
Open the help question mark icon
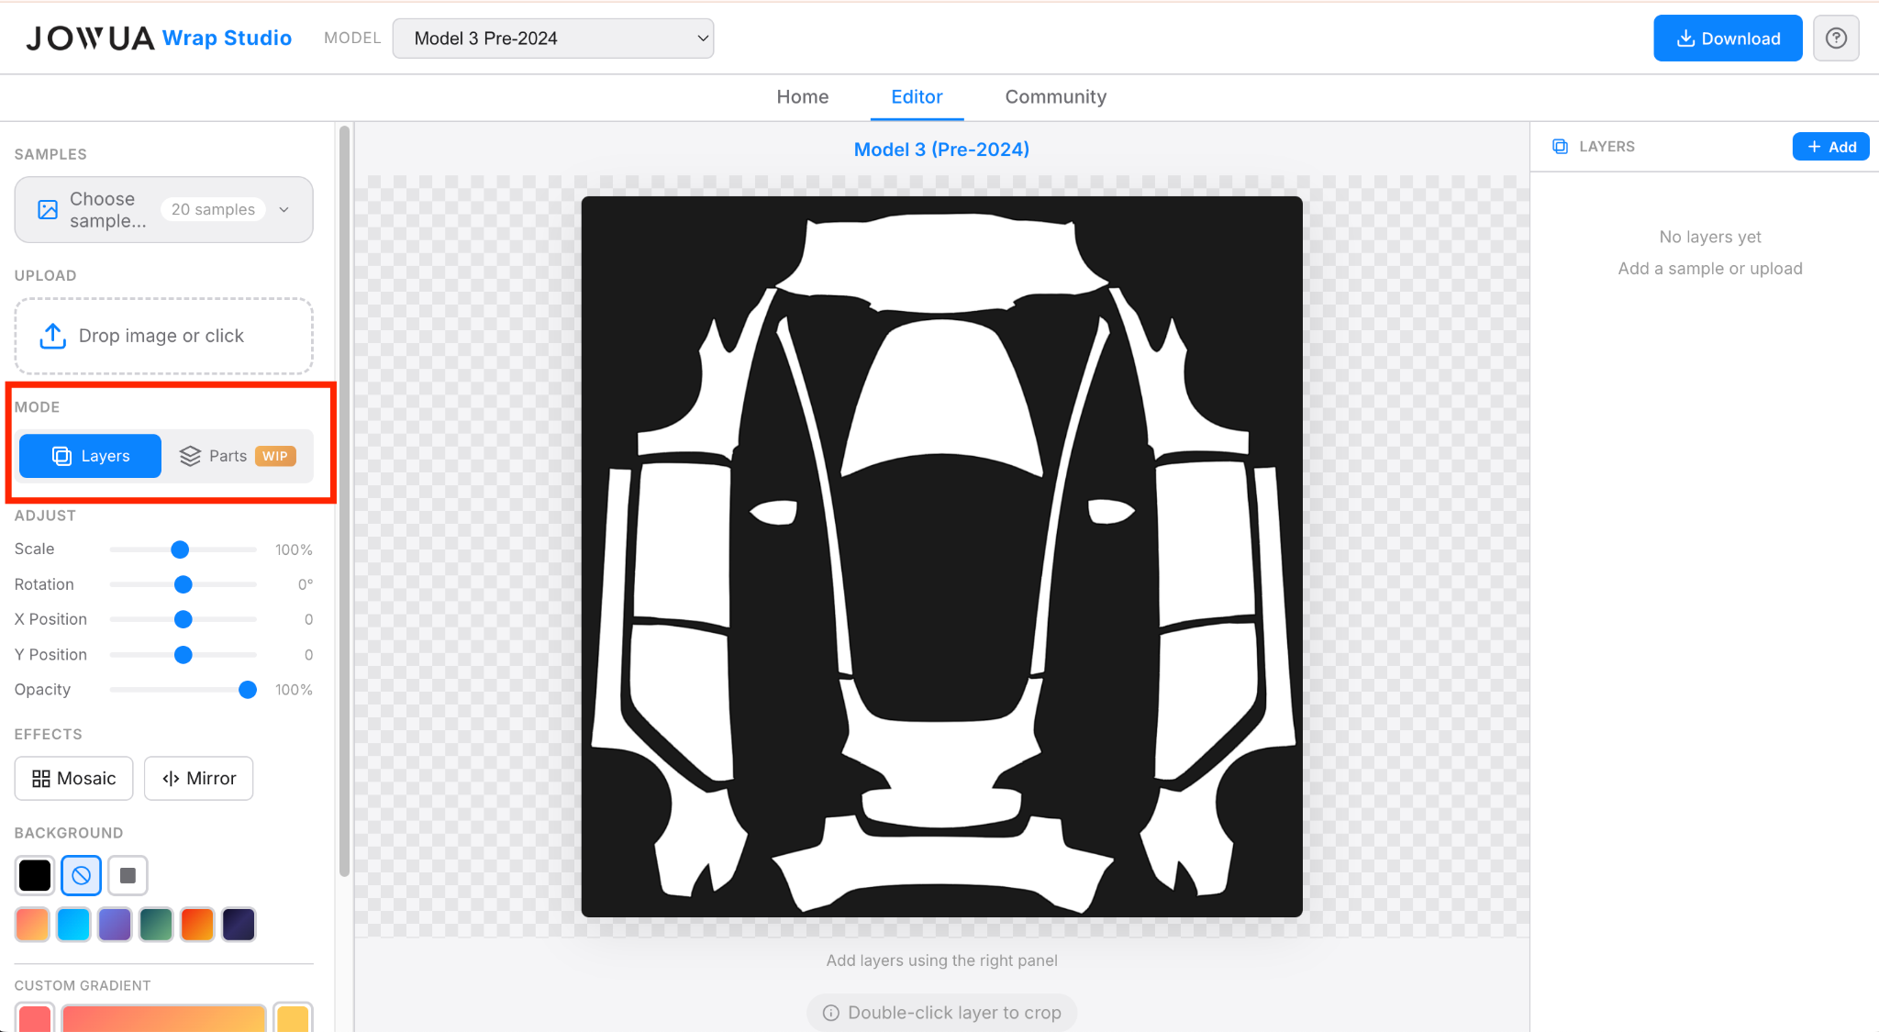point(1836,38)
